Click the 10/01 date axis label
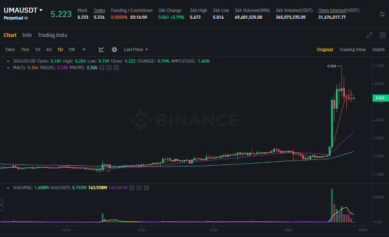This screenshot has height=237, width=389. (66, 230)
